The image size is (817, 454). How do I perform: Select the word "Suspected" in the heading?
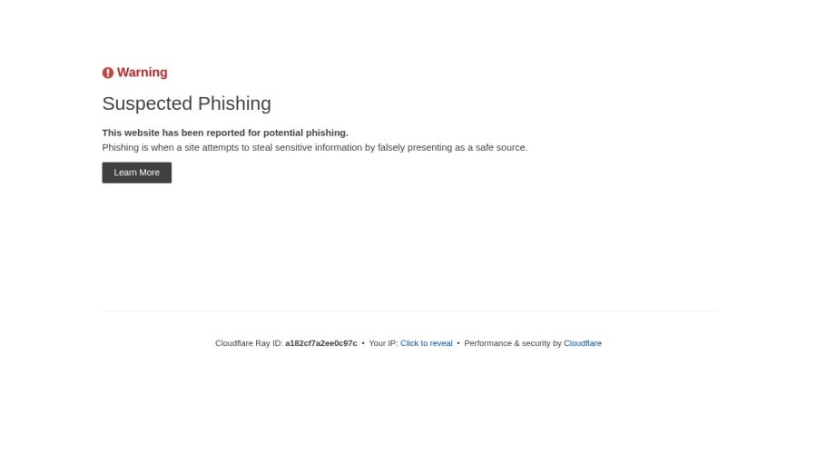(x=147, y=104)
